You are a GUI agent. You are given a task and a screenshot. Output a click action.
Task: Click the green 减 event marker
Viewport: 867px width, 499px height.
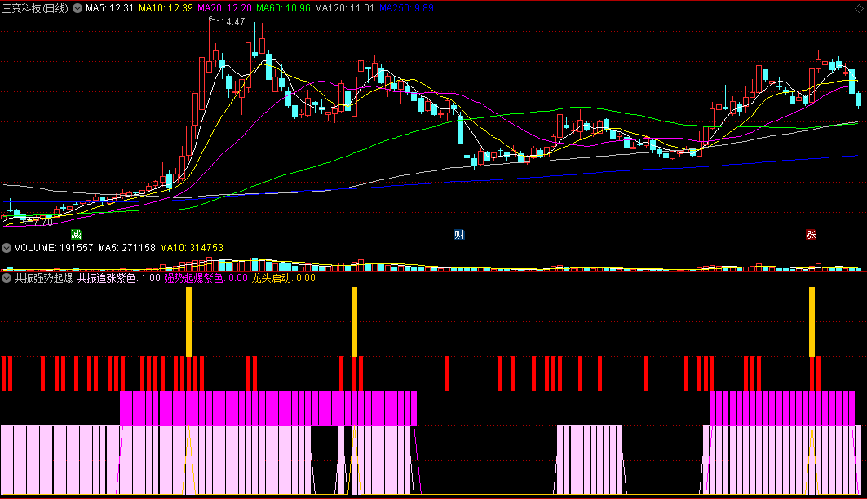coord(77,234)
